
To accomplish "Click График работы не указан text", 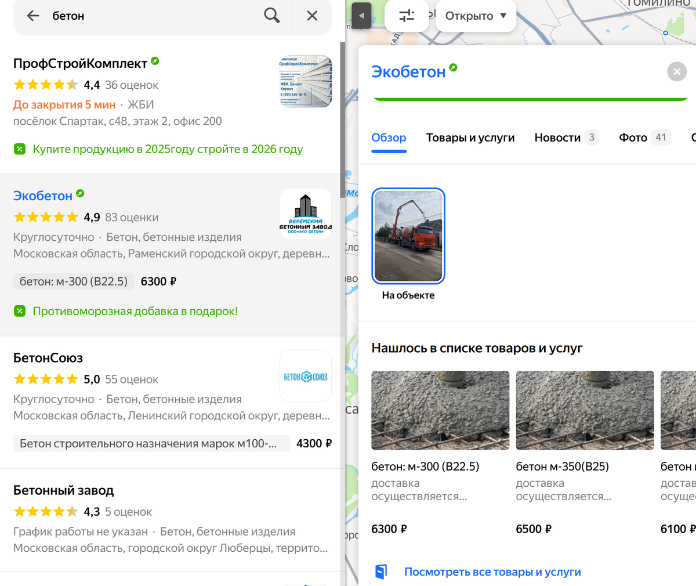I will pyautogui.click(x=81, y=531).
